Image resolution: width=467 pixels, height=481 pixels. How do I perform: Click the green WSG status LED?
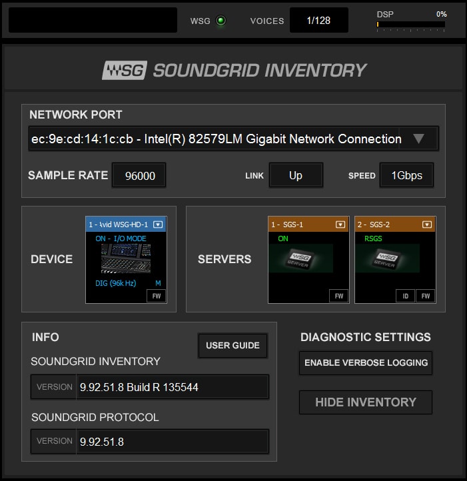(x=221, y=21)
